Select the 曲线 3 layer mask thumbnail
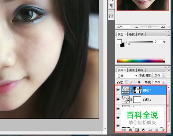 [x=137, y=90]
